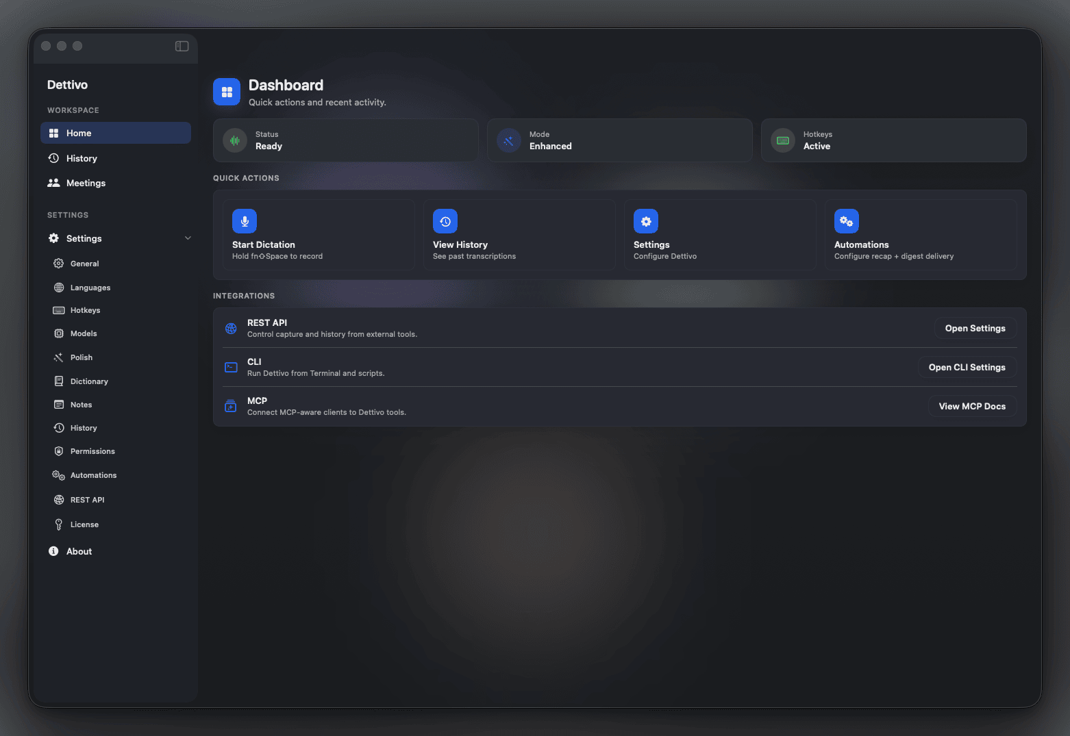
Task: Click the Hotkeys Active card
Action: click(894, 140)
